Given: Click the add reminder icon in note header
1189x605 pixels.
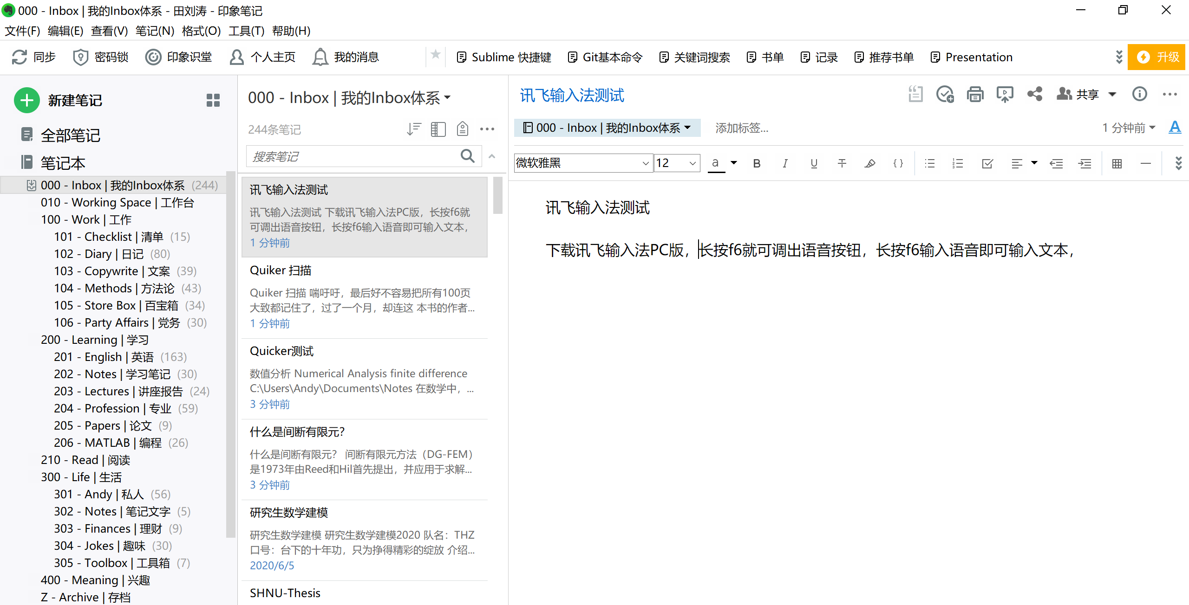Looking at the screenshot, I should (x=945, y=94).
